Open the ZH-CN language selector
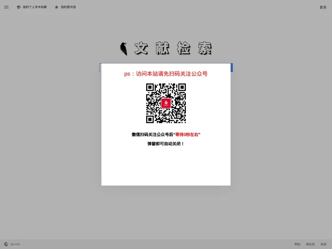The width and height of the screenshot is (332, 249). click(x=15, y=244)
